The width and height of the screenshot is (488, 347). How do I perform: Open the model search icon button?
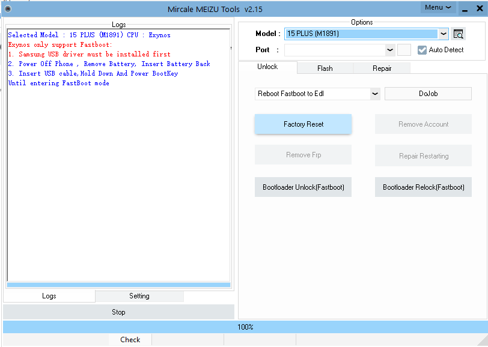458,34
